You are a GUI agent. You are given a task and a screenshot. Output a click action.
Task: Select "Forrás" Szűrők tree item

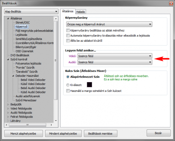pos(25,68)
